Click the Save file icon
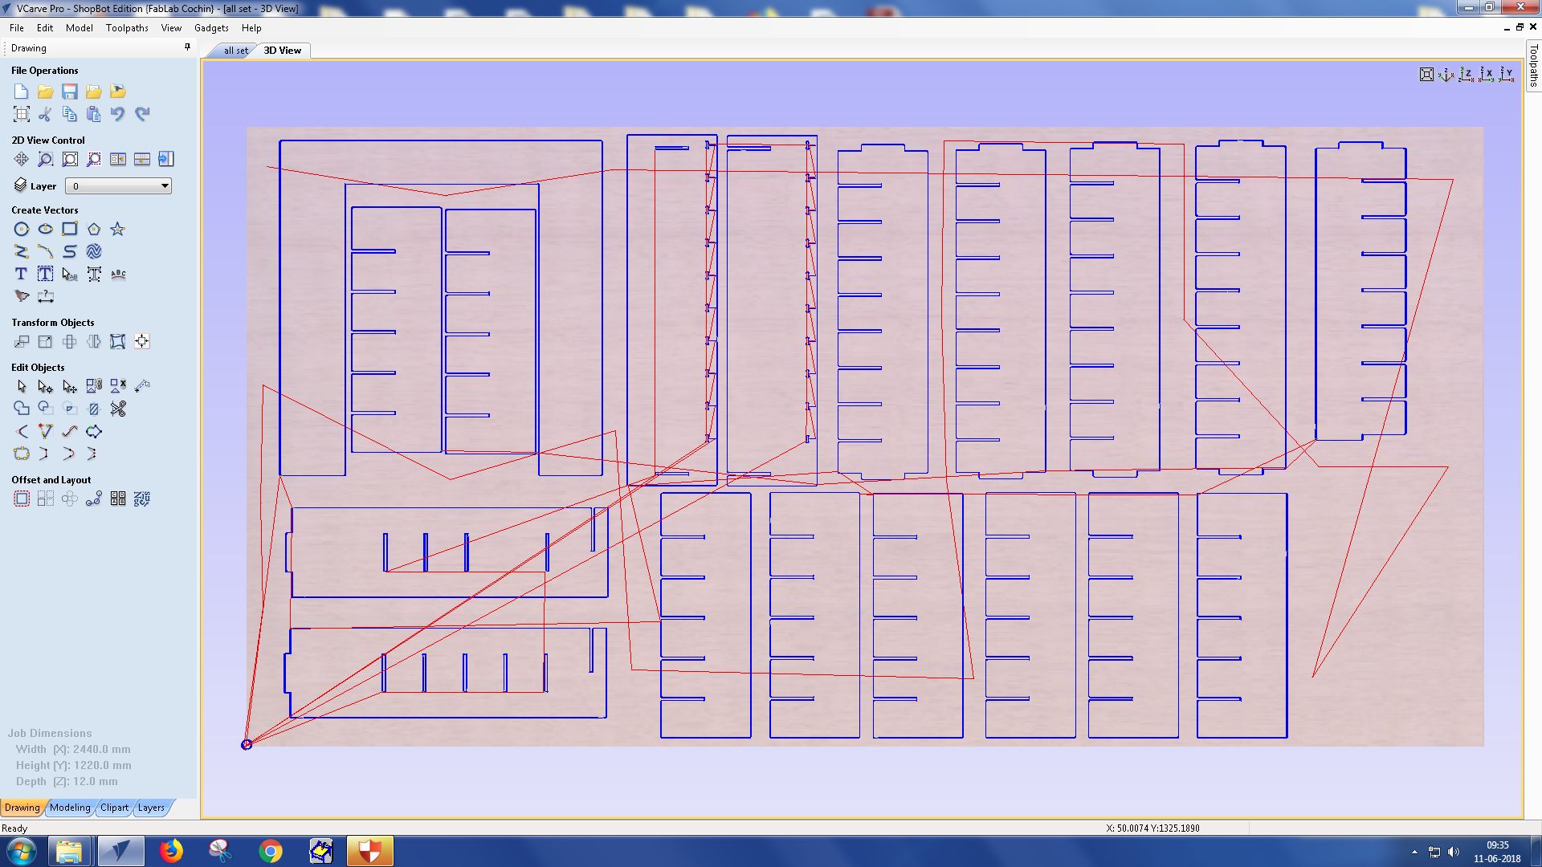Screen dimensions: 1542x867 tap(70, 92)
